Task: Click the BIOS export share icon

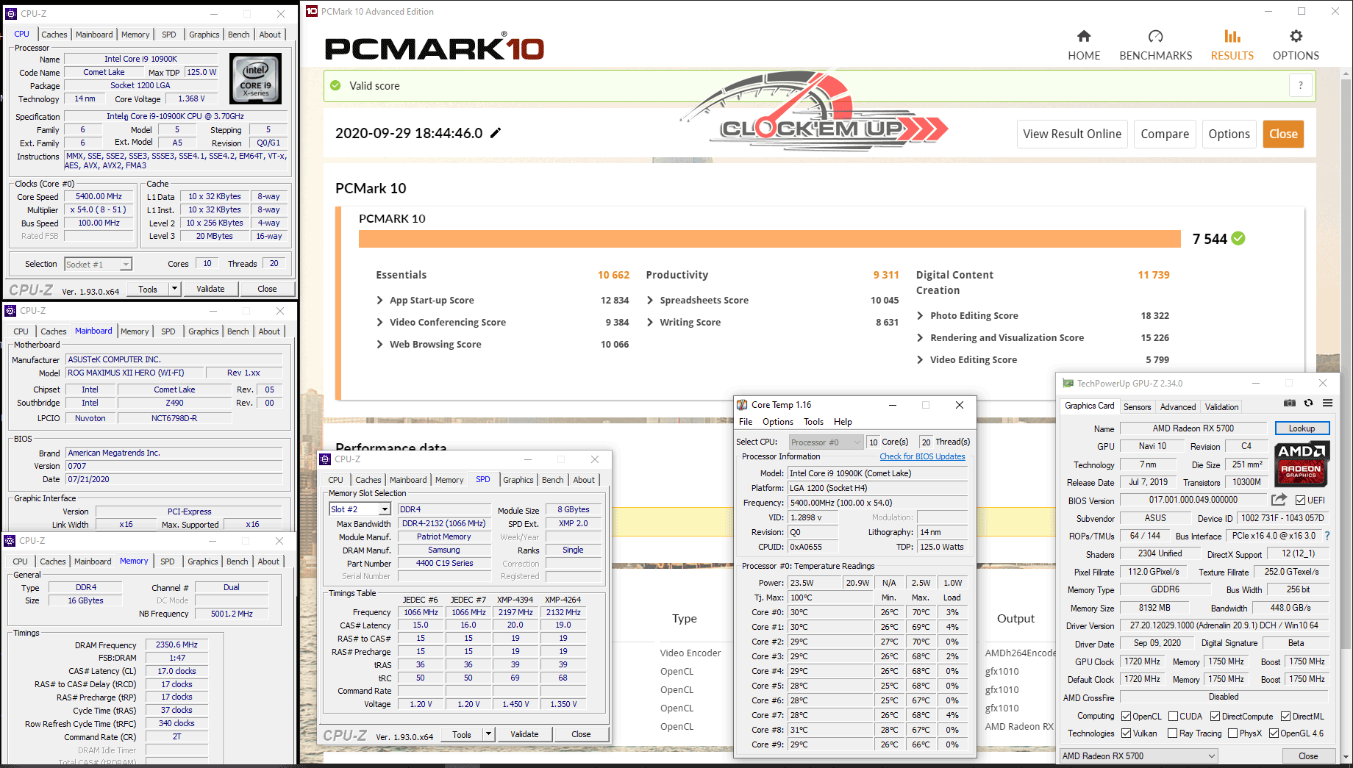Action: 1279,500
